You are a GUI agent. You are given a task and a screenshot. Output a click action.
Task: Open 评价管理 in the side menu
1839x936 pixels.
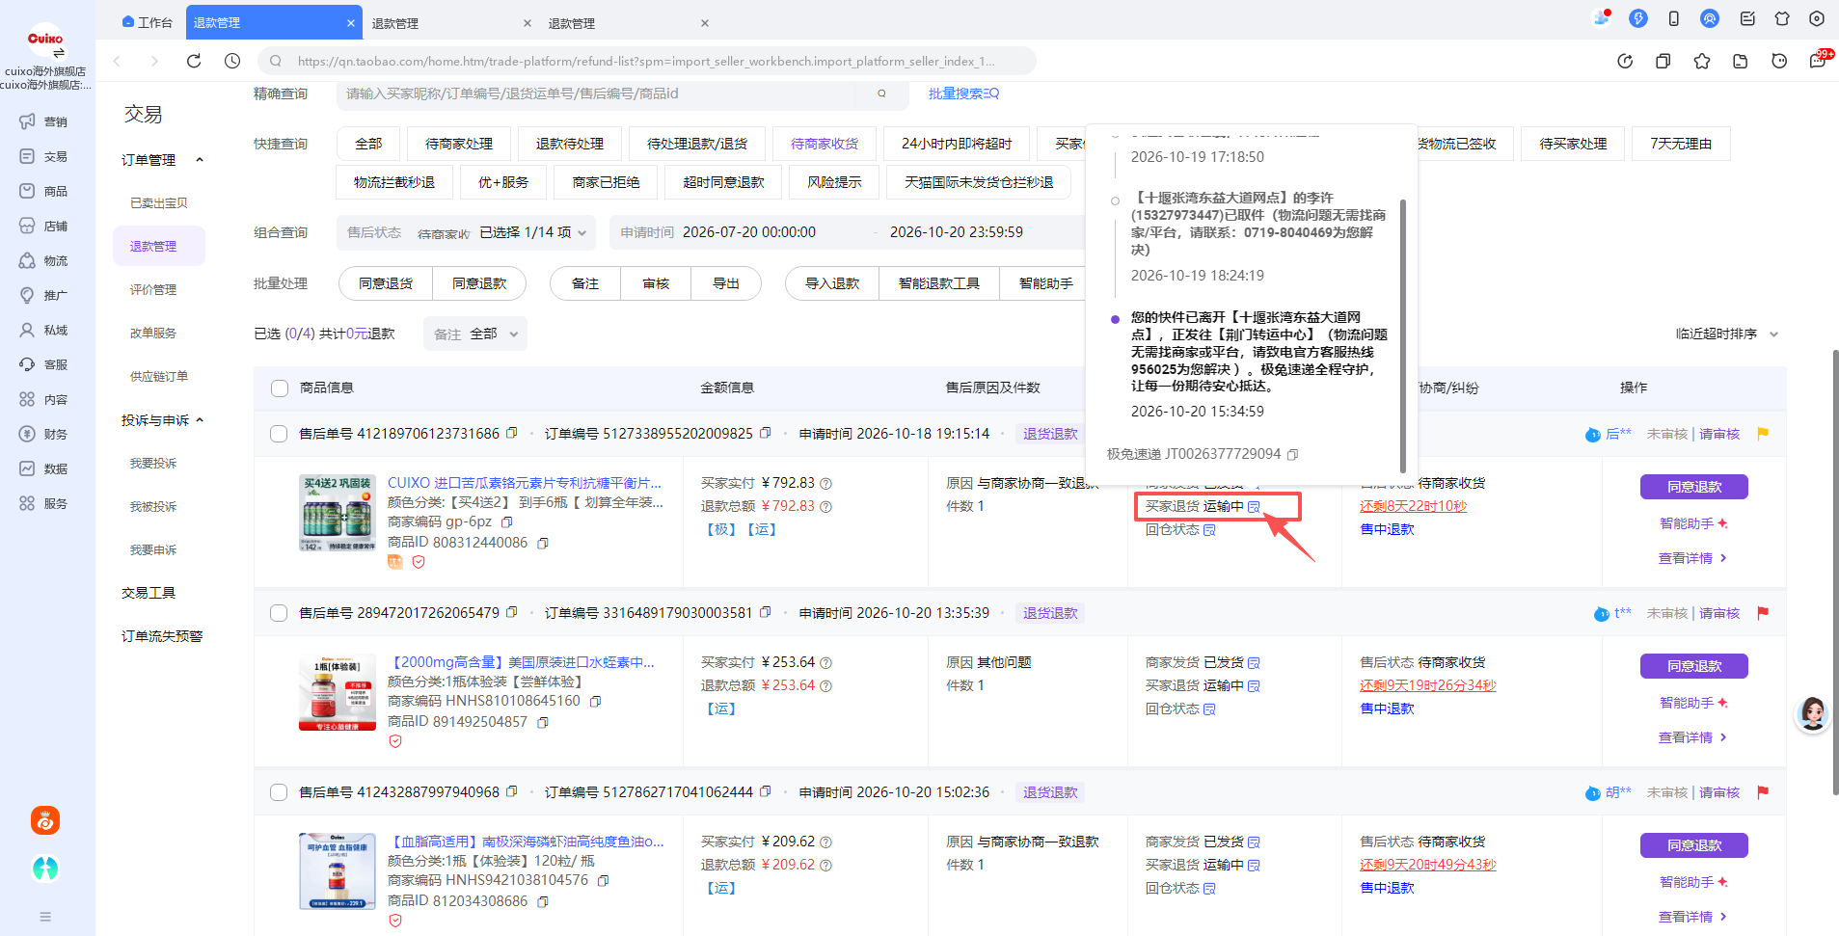coord(153,289)
